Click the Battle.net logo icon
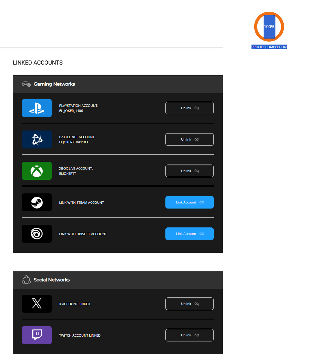The image size is (322, 360). coord(37,139)
